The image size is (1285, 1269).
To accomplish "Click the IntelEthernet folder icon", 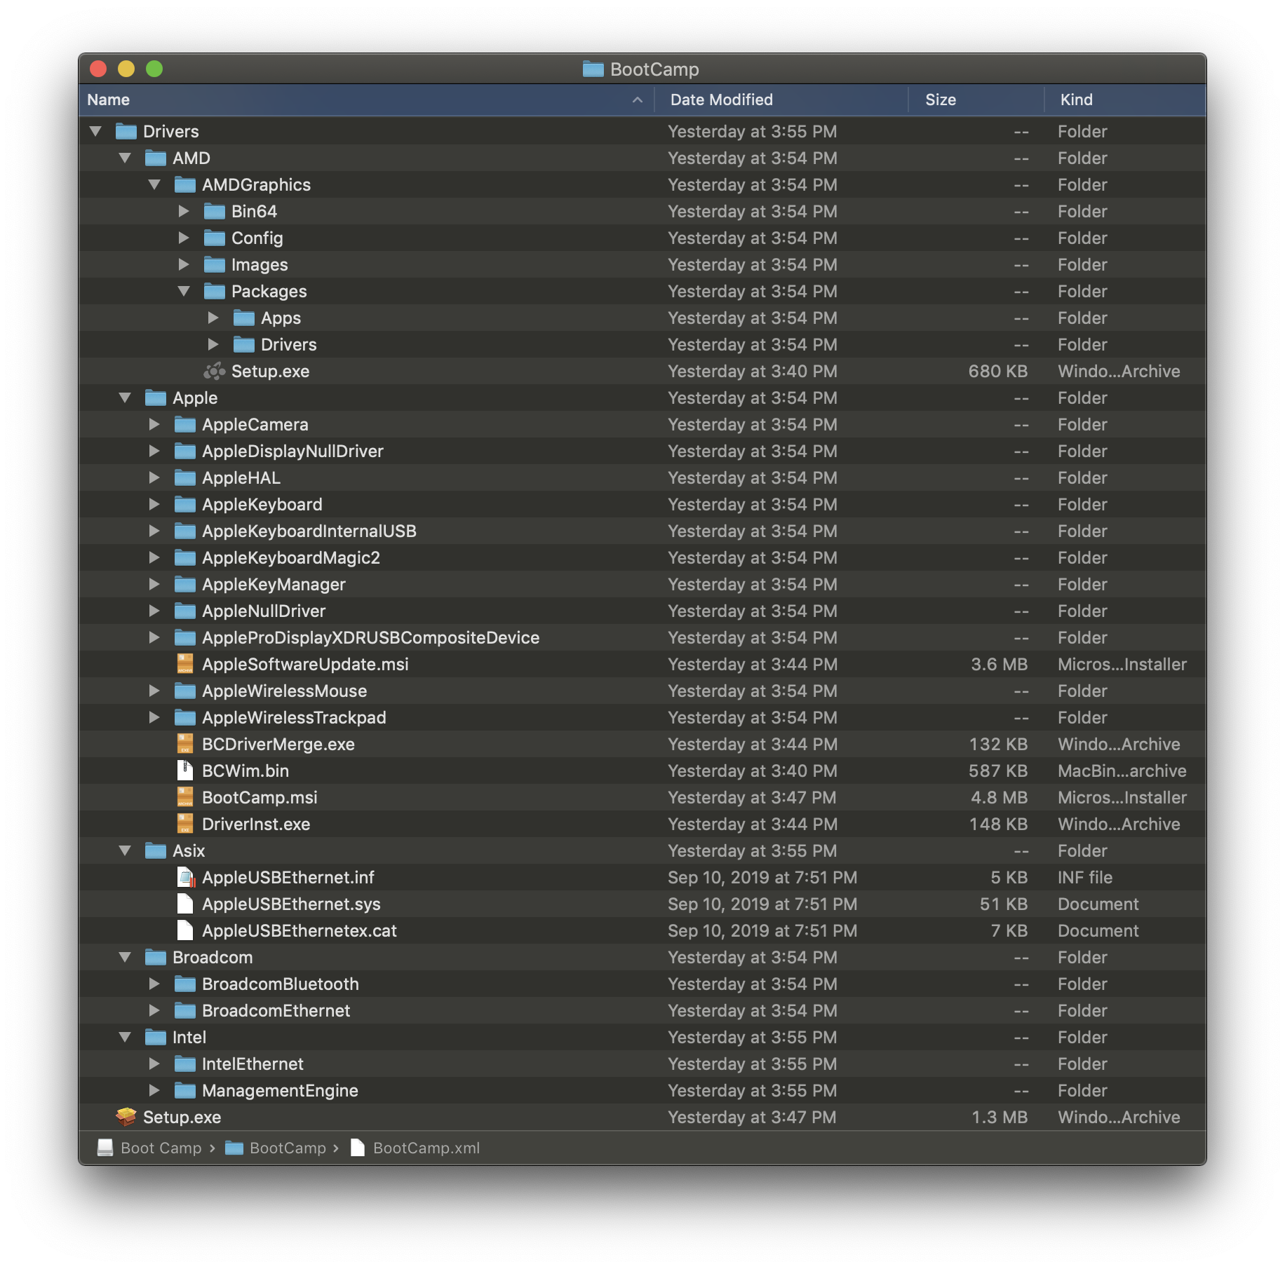I will point(185,1064).
